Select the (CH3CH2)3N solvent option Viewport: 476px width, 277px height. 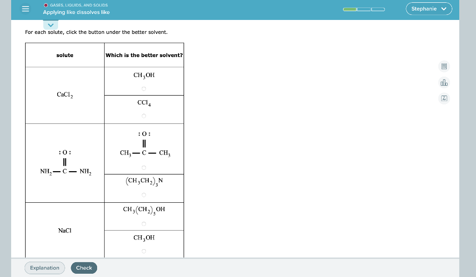(144, 195)
